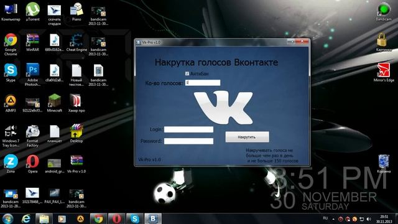Switch to Skype in the taskbar
Viewport: 398px width, 224px height.
click(x=135, y=218)
